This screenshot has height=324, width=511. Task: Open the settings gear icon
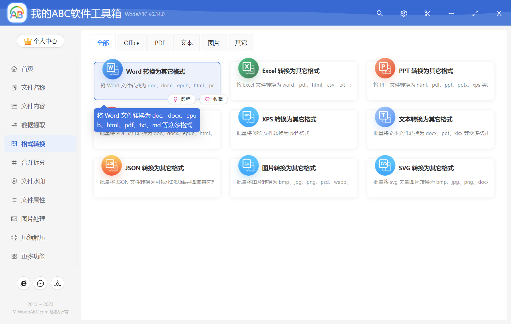[403, 13]
